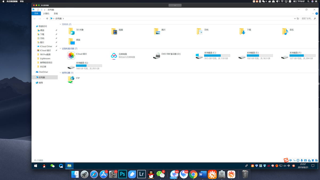Open 百度网盘 in devices section
This screenshot has height=180, width=320.
click(x=114, y=56)
